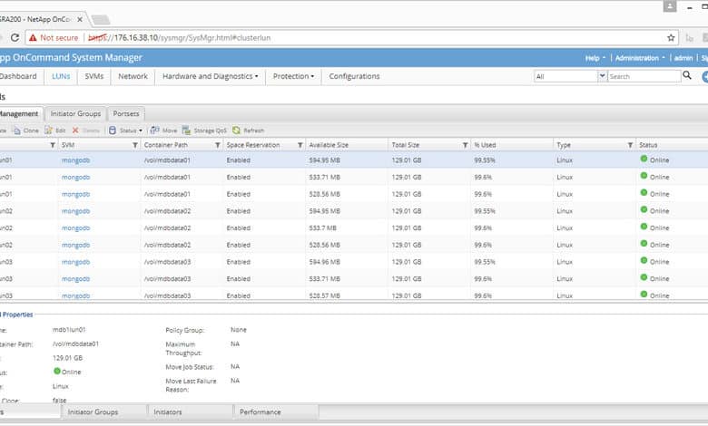Select the 533.7 MB available size cell
Screen dimensions: 708x426
(322, 228)
